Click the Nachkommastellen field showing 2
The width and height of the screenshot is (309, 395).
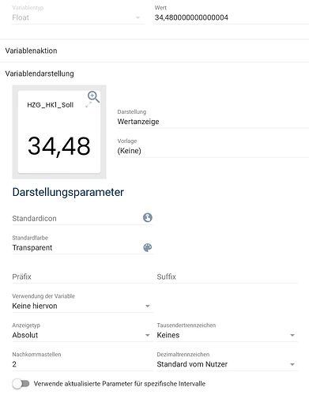[82, 364]
